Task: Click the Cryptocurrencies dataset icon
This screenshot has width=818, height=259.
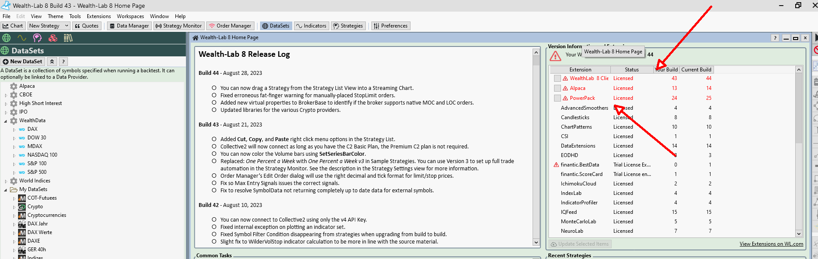Action: point(22,215)
